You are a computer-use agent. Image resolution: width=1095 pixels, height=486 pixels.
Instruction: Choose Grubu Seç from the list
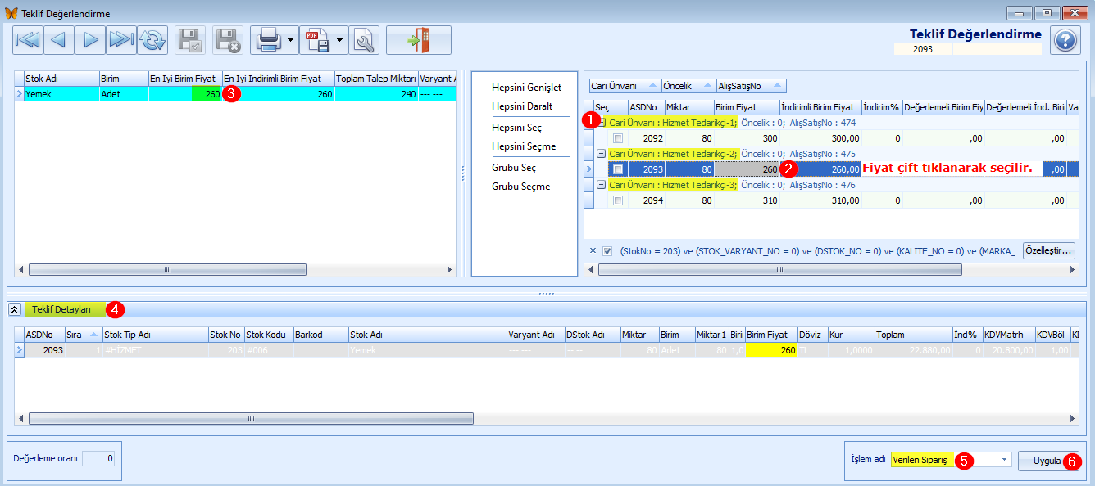point(514,168)
